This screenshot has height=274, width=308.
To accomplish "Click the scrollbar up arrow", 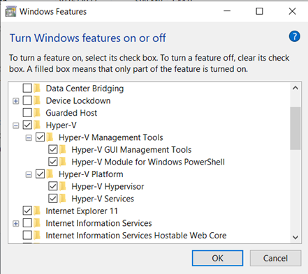I will coord(295,88).
